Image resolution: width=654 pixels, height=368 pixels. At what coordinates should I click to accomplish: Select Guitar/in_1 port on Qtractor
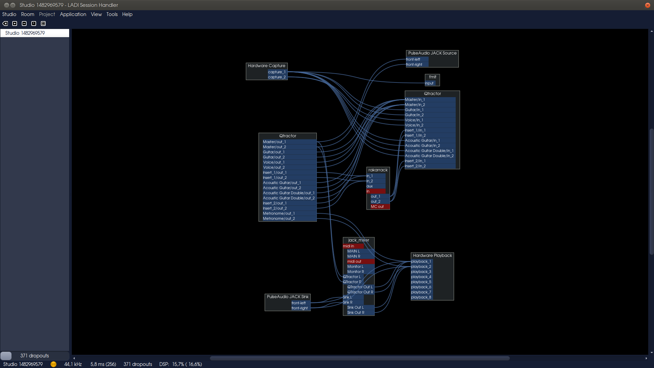[430, 110]
